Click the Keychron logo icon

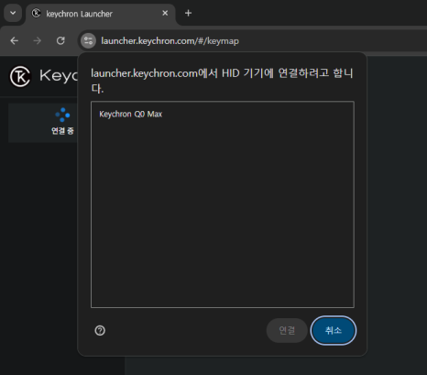tap(20, 76)
